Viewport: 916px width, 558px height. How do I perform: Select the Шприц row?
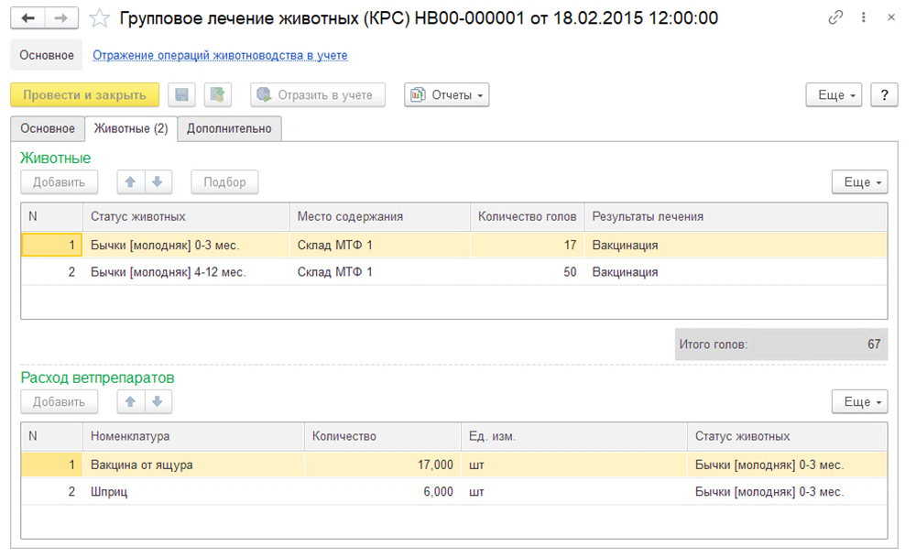tap(454, 491)
